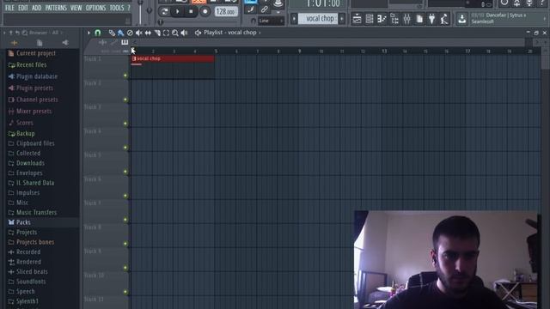
Task: Toggle the piano keys icon above tracks
Action: [x=125, y=42]
